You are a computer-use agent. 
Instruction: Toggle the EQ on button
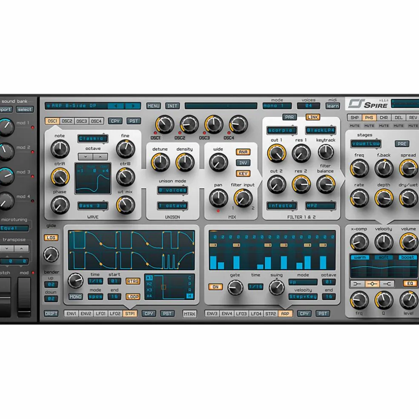coord(410,284)
